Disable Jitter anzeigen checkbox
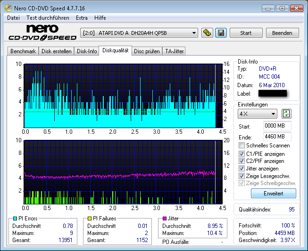Viewport: 308px width, 251px height. tap(241, 169)
